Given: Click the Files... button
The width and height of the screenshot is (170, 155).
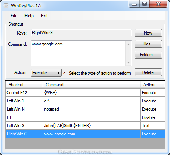Looking at the screenshot, I should [x=148, y=44].
